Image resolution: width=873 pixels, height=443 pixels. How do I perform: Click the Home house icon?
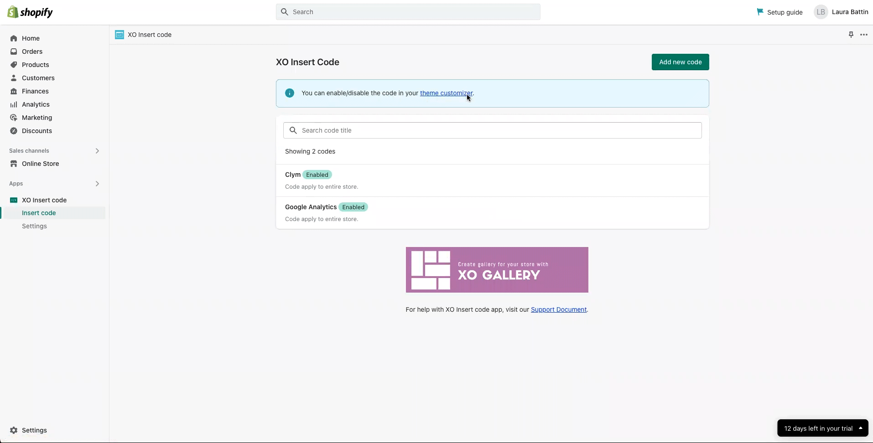tap(14, 38)
